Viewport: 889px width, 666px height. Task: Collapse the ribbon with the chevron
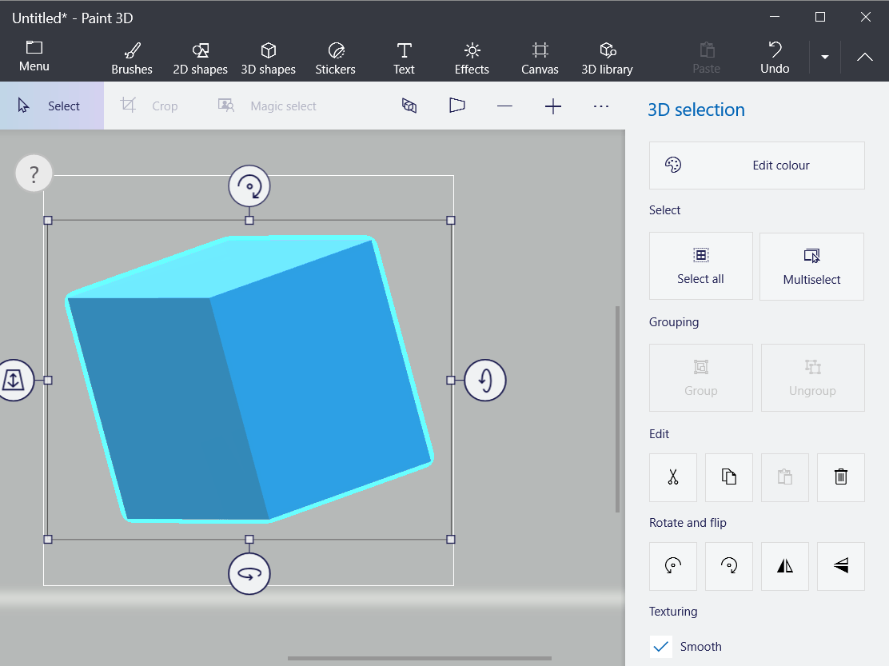coord(864,57)
